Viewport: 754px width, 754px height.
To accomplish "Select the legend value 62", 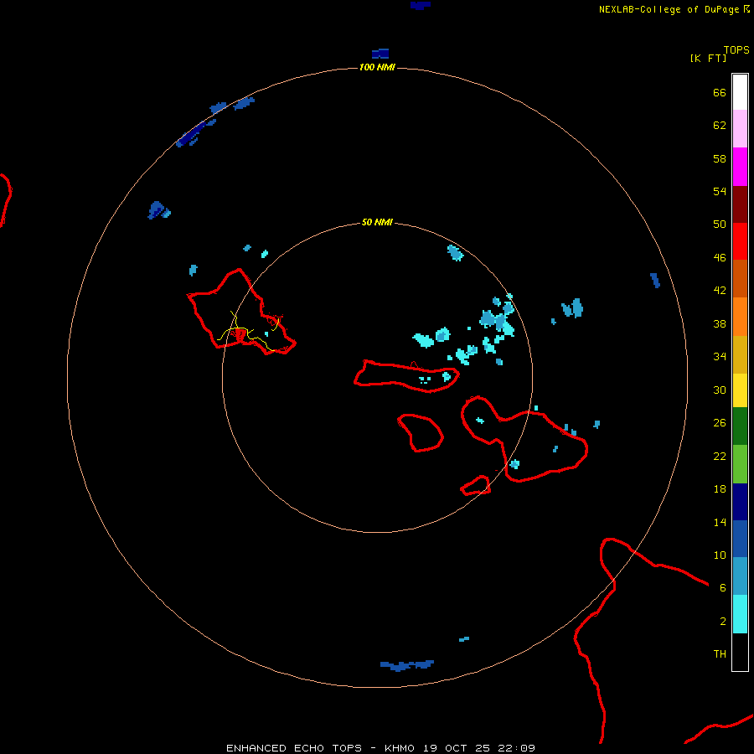I will (720, 126).
